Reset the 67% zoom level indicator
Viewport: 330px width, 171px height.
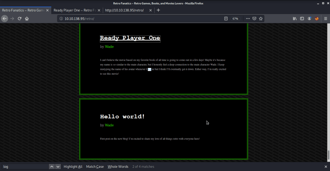[x=235, y=19]
